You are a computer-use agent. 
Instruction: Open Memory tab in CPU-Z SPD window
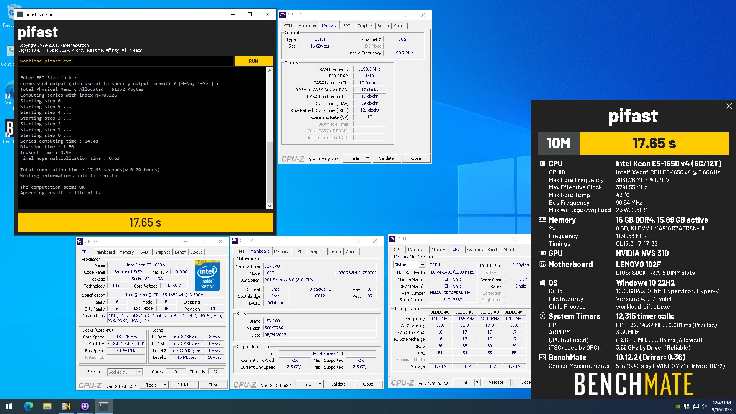point(439,250)
